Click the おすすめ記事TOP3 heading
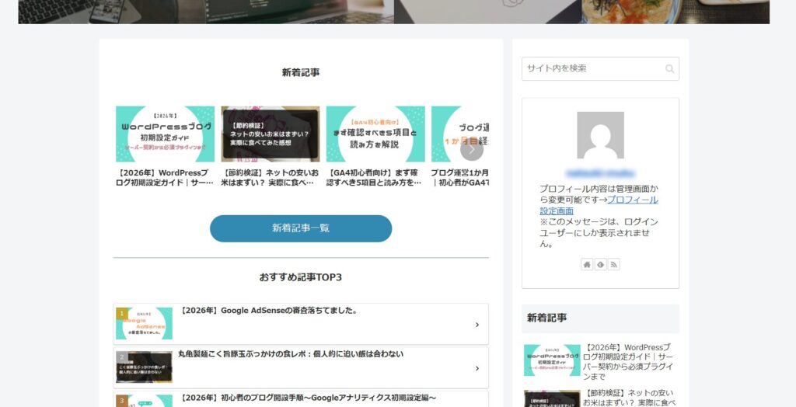 (301, 277)
